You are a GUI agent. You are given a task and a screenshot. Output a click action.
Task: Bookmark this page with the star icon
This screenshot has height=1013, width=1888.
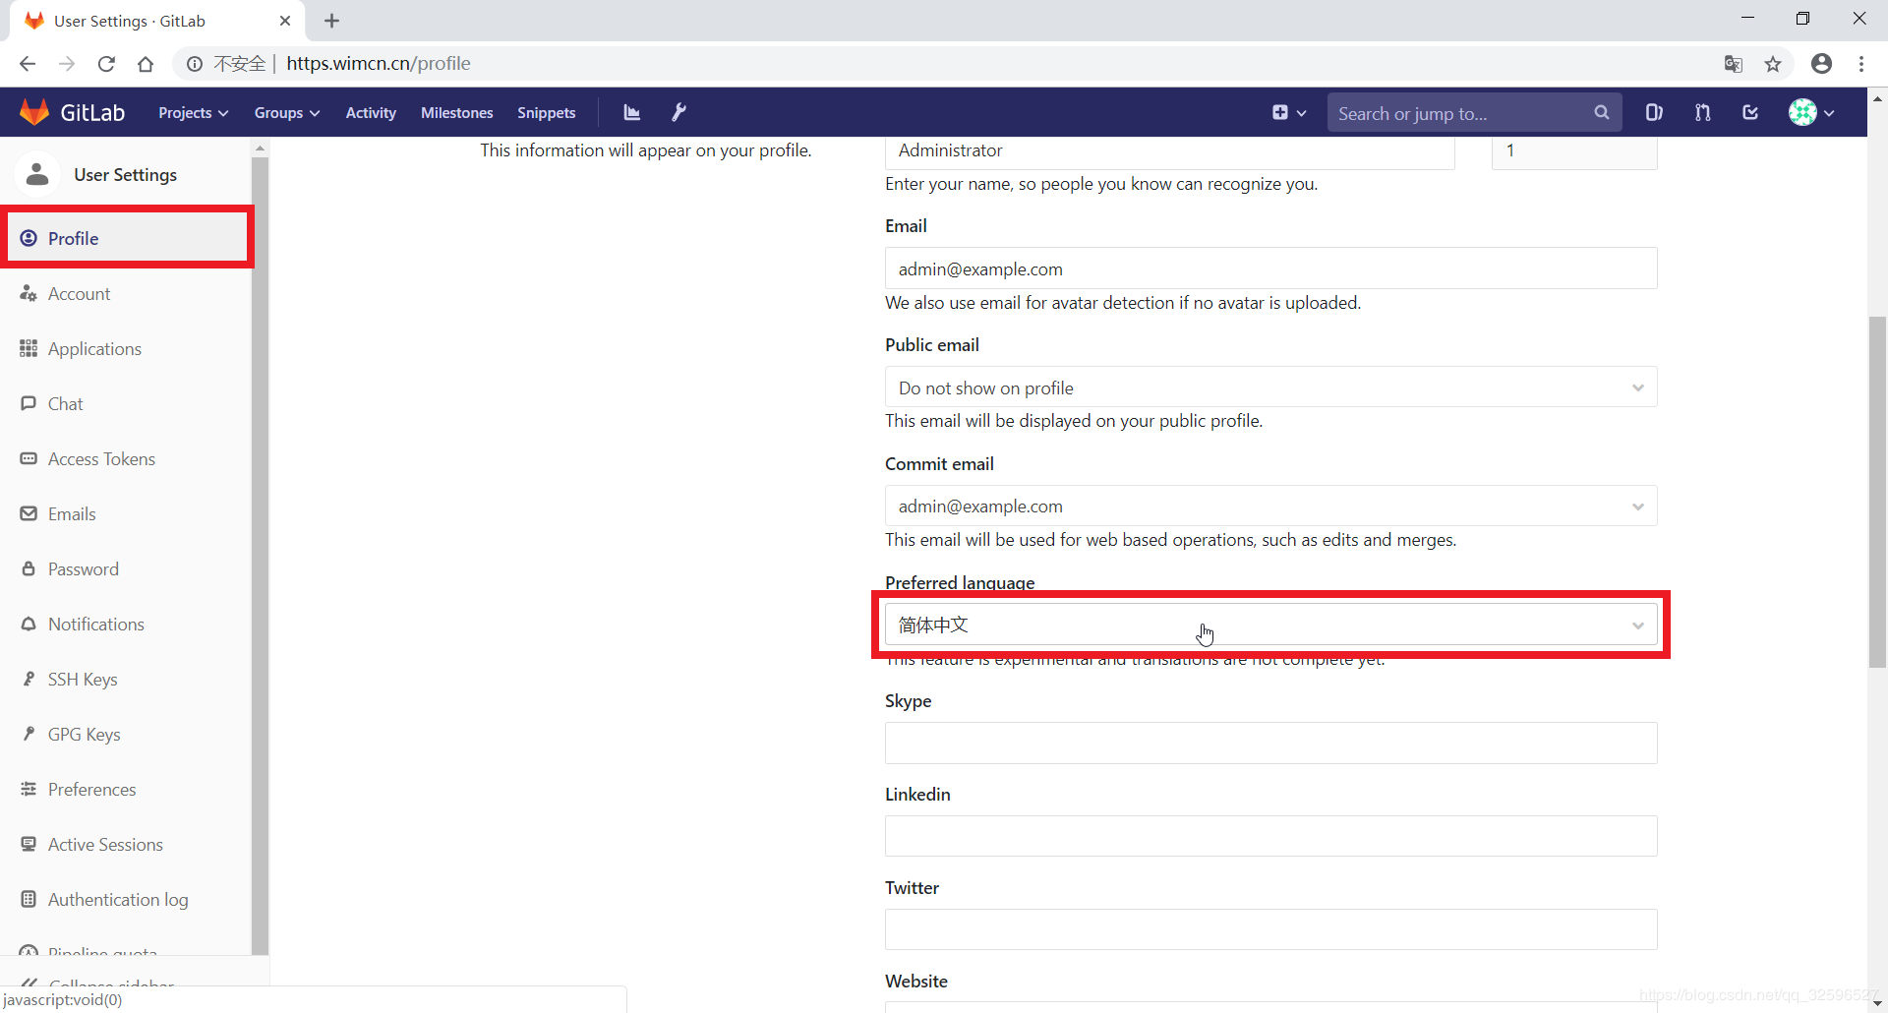[x=1773, y=64]
